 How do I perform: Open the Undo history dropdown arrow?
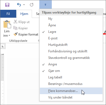24,5
